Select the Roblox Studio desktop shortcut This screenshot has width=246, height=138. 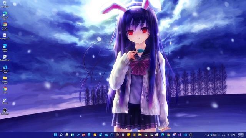[x=5, y=48]
